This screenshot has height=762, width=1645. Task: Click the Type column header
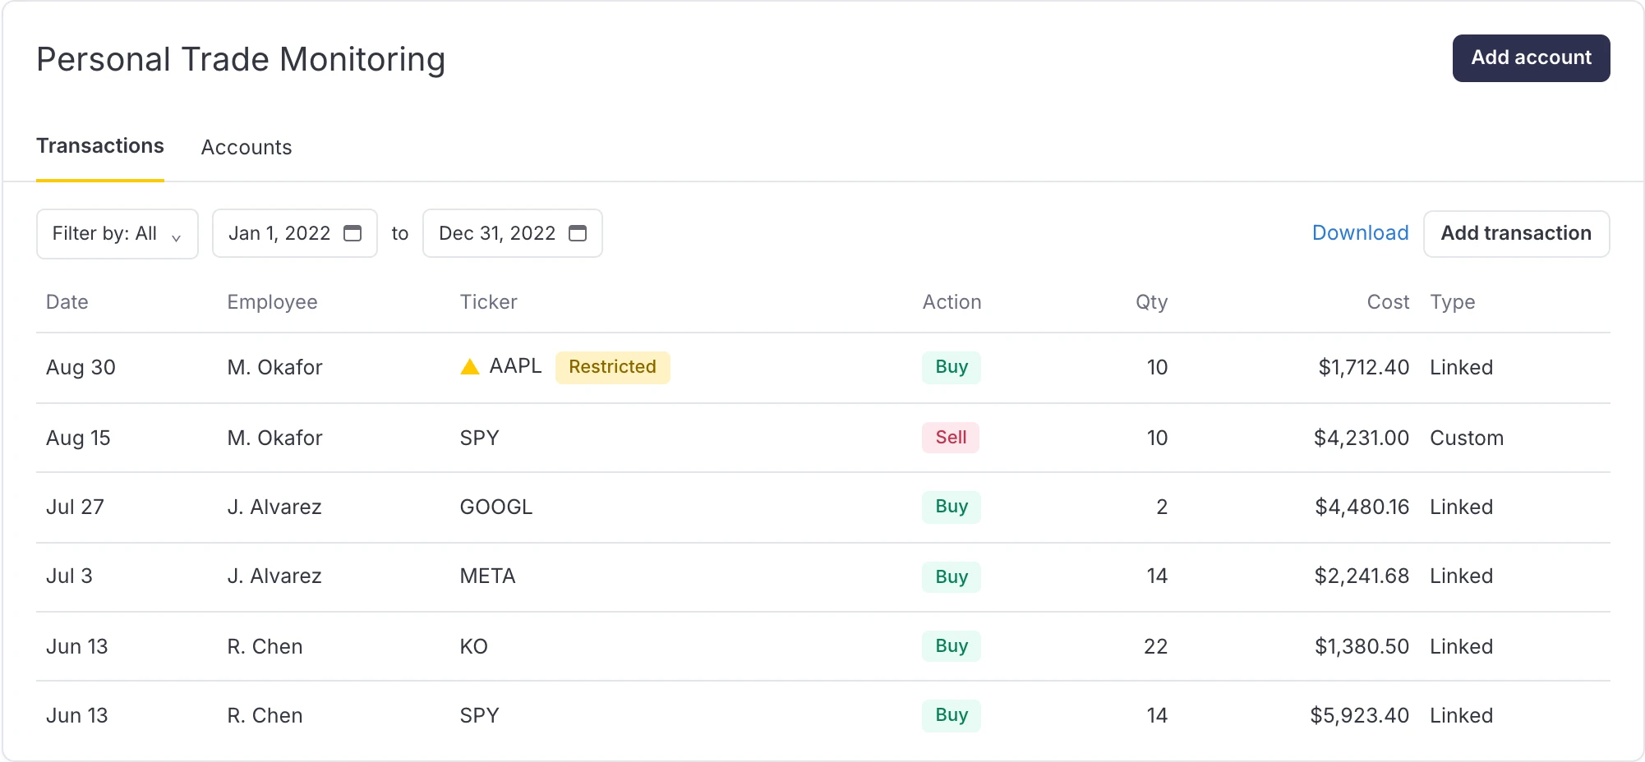[x=1452, y=302]
